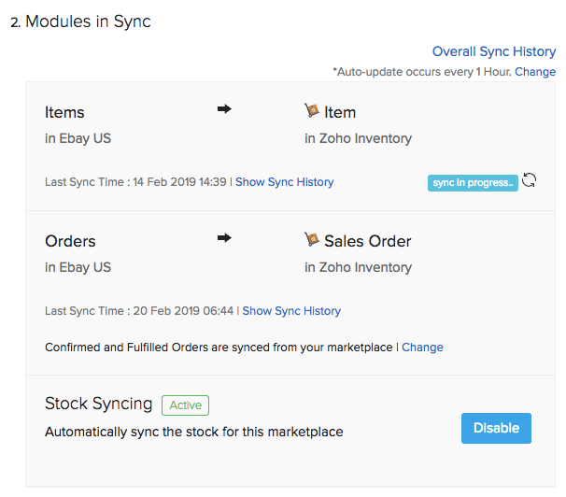Click the Orders Last Sync Time text
Viewport: 566px width, 497px height.
click(x=139, y=311)
